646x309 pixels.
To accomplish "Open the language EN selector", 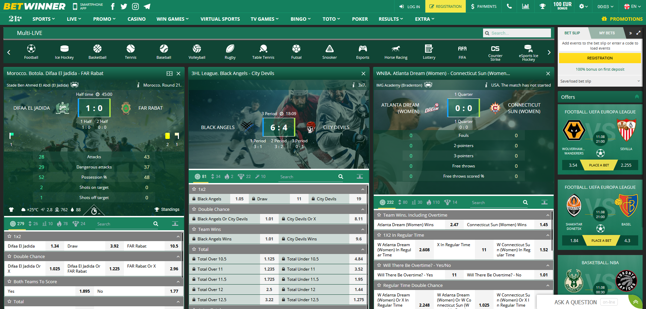I will pyautogui.click(x=633, y=6).
